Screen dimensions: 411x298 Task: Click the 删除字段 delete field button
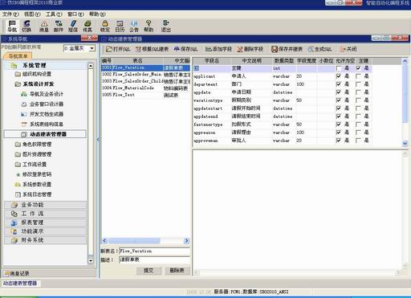[250, 49]
